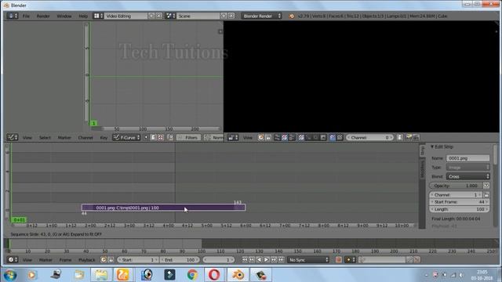Click the render animation clapper icon
Image resolution: width=502 pixels, height=282 pixels.
point(416,138)
